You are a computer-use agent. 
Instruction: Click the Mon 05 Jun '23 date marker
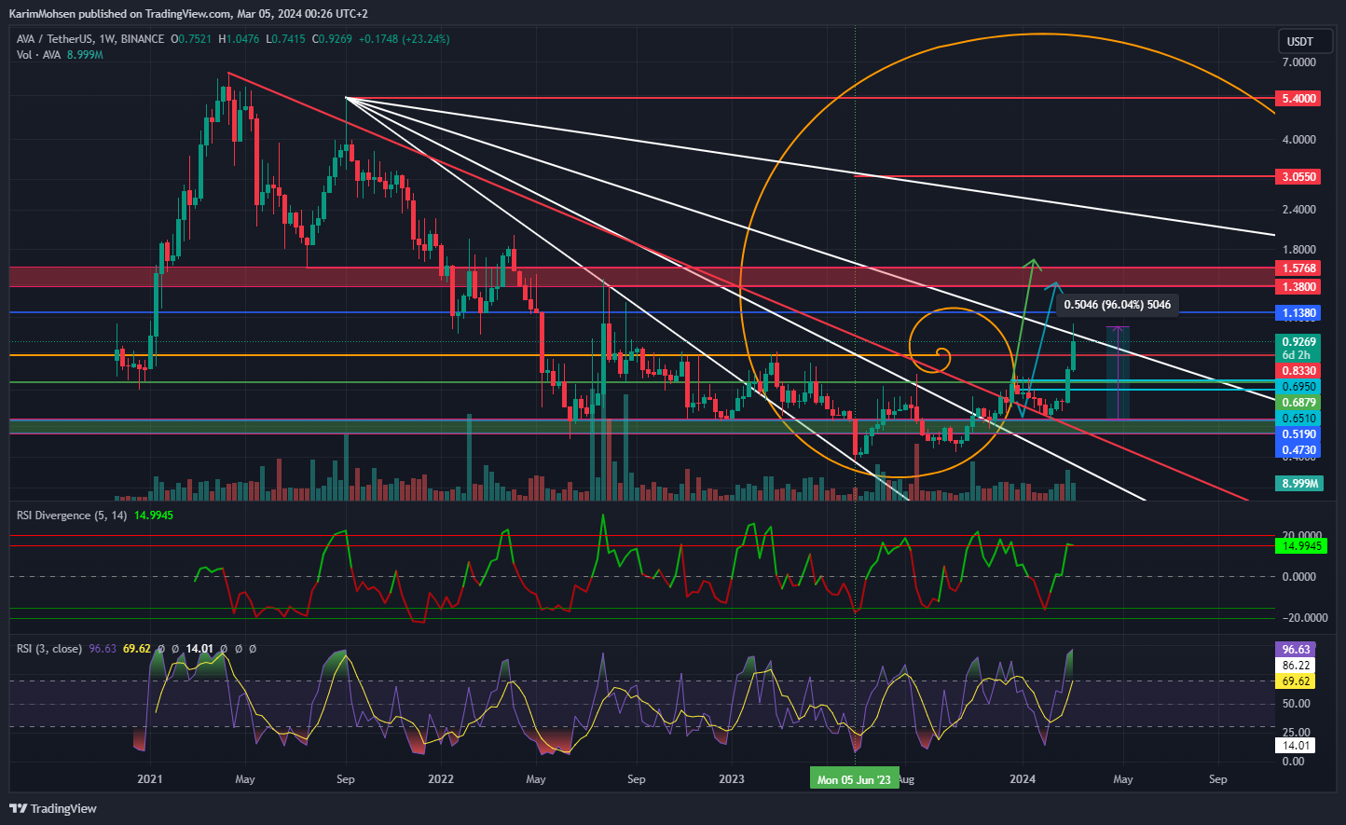(x=854, y=779)
